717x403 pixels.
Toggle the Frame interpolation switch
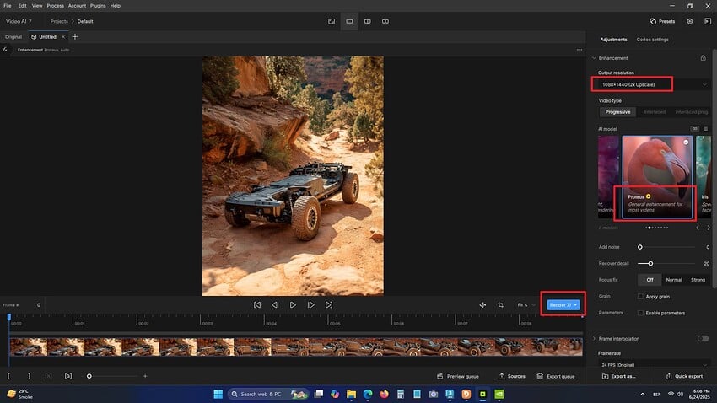(x=703, y=339)
